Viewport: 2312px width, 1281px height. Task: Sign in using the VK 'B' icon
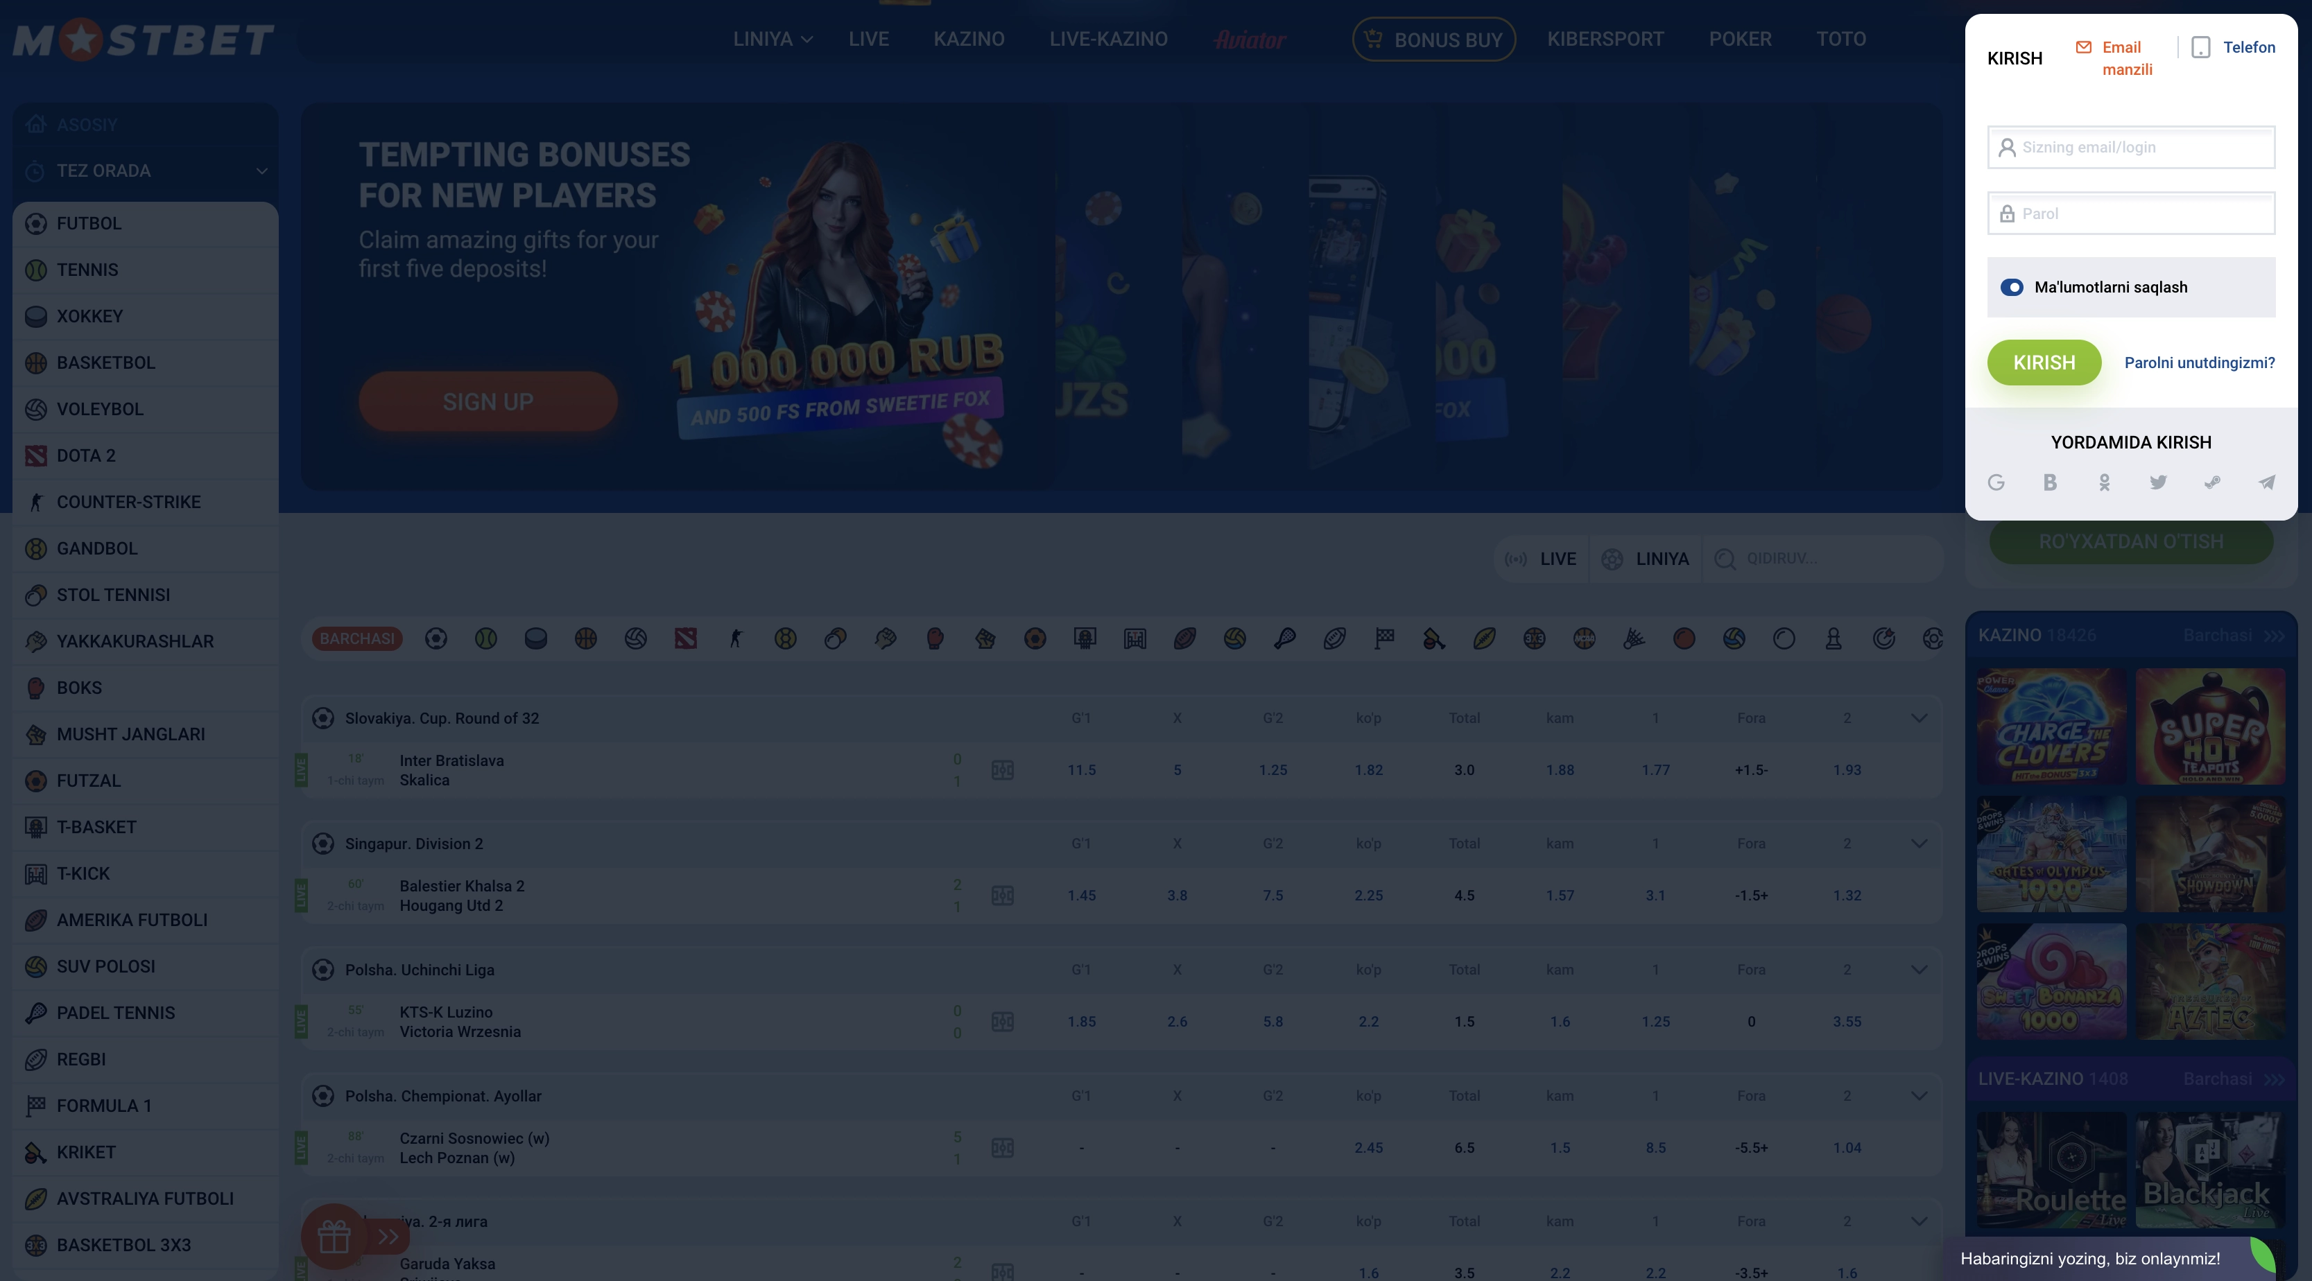[2050, 482]
